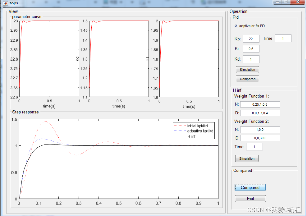
Task: Uncheck the adaptive or fix PID checkbox
Action: click(236, 26)
